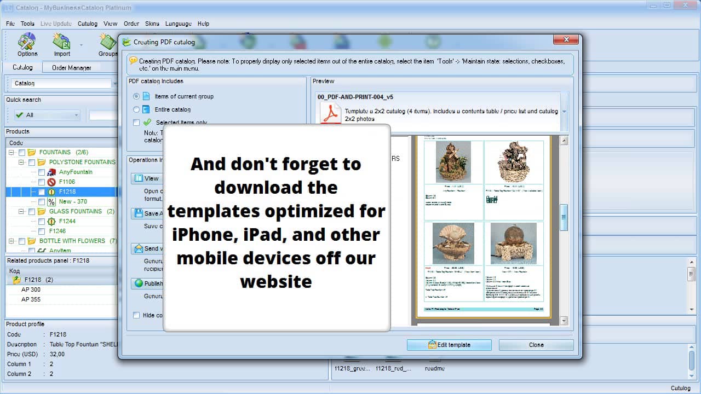Click the application icon in title bar
Image resolution: width=701 pixels, height=394 pixels.
point(8,8)
